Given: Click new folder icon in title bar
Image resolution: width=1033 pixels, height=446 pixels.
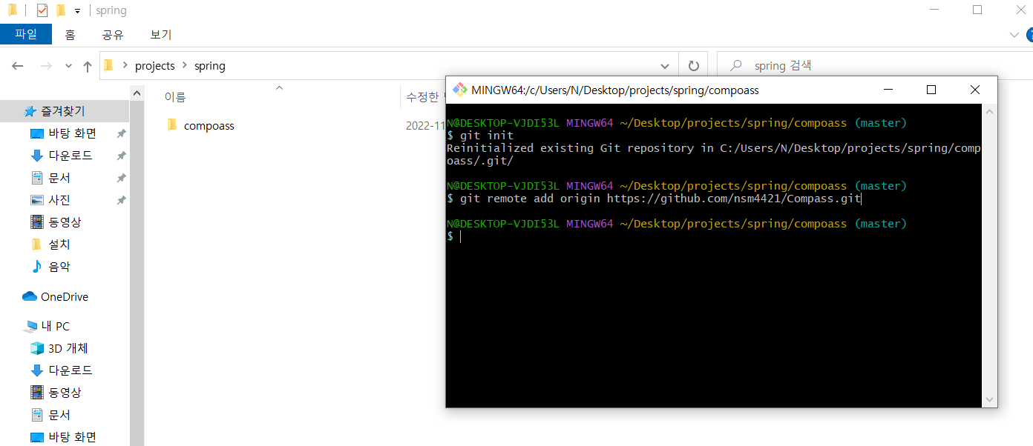Looking at the screenshot, I should (x=61, y=10).
